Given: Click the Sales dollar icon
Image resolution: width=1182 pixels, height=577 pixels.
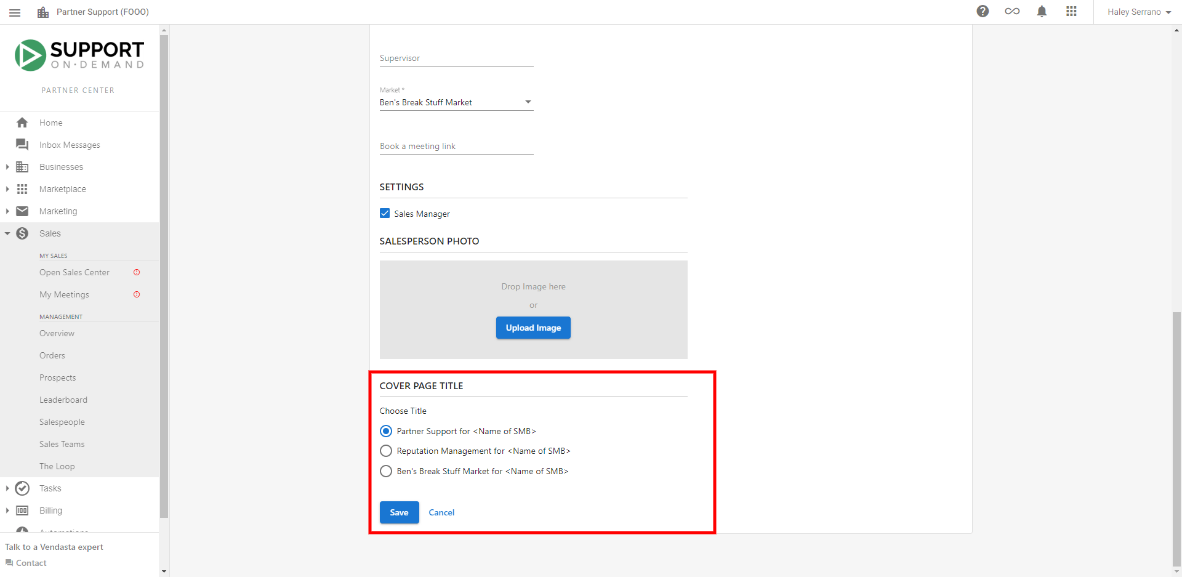Looking at the screenshot, I should click(x=22, y=233).
